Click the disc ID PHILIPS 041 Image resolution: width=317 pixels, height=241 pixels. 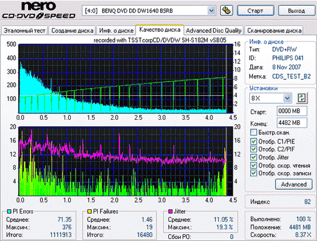point(288,58)
